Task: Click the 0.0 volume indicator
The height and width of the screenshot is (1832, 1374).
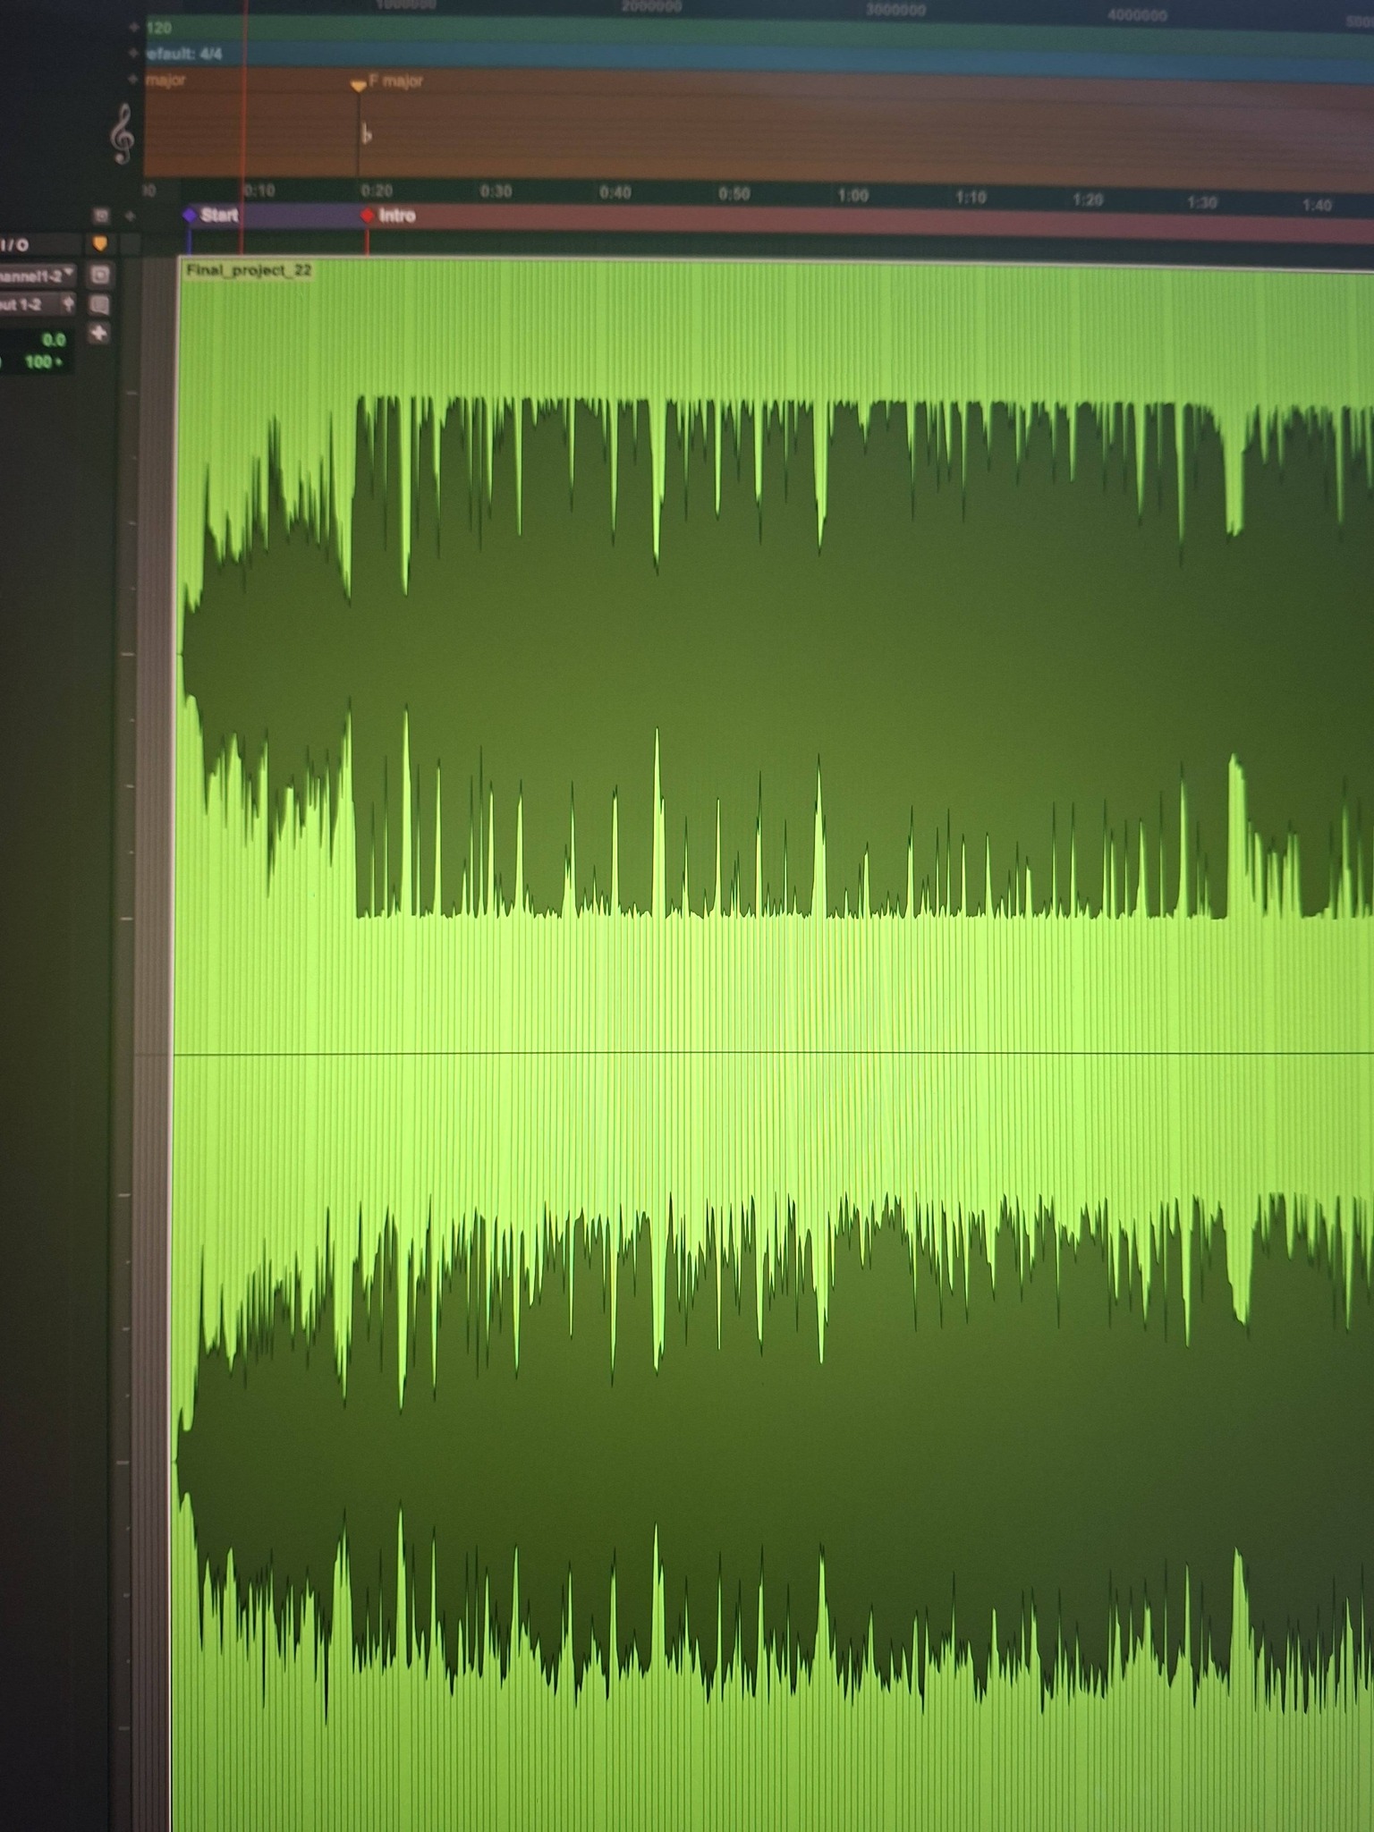Action: coord(54,340)
